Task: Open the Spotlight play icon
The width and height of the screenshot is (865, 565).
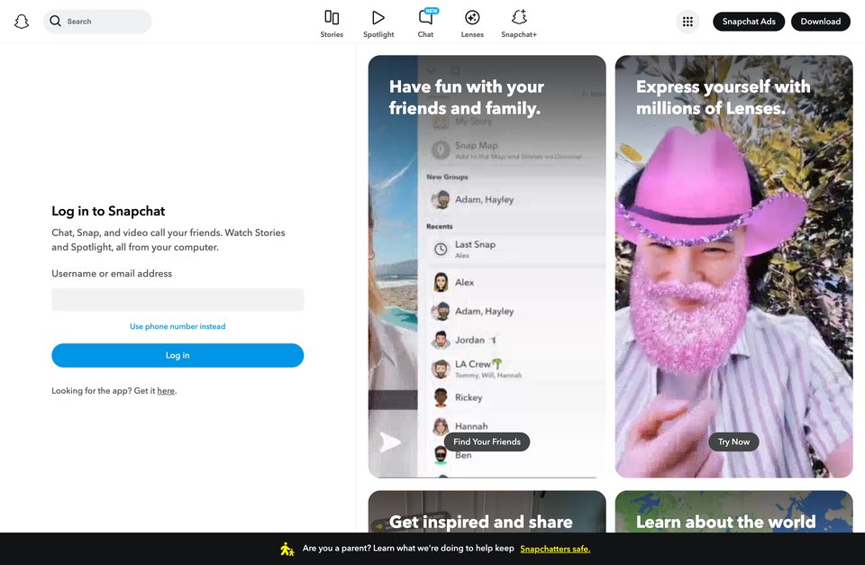Action: point(378,18)
